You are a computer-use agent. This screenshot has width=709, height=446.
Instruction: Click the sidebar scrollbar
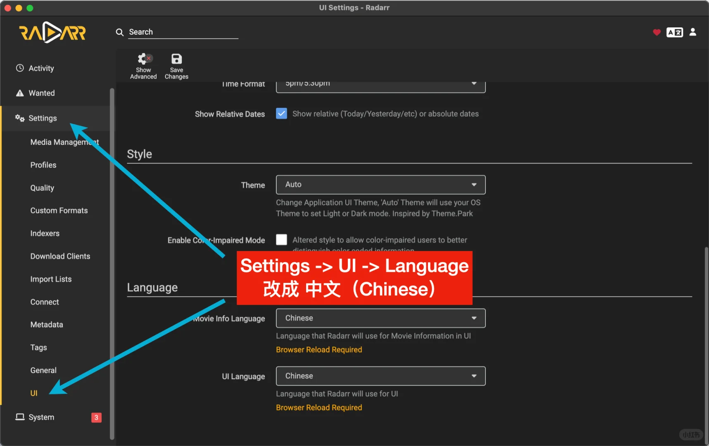(112, 264)
